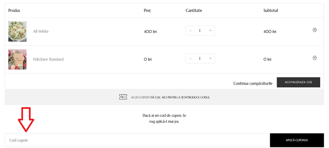Remove All White from the cart
The image size is (329, 148).
point(315,30)
